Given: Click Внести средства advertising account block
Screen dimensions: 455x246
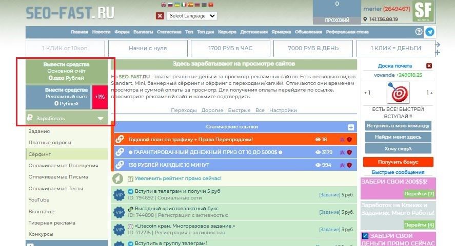Looking at the screenshot, I should click(x=58, y=97).
